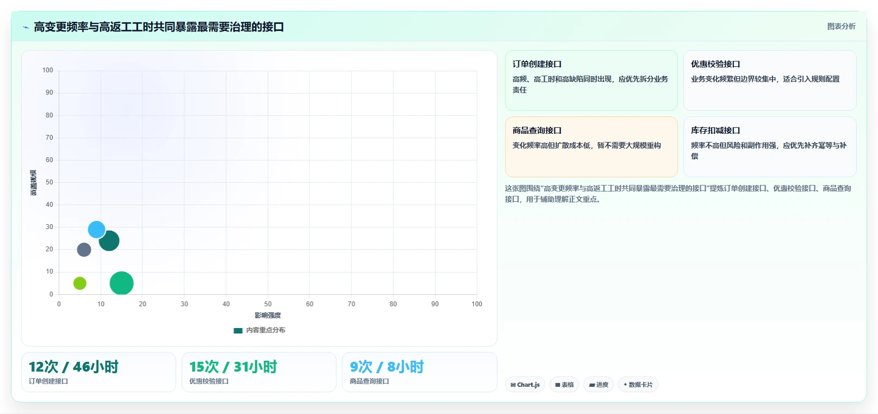Open the 优惠校验接口 insight card
878x414 pixels.
(x=770, y=81)
